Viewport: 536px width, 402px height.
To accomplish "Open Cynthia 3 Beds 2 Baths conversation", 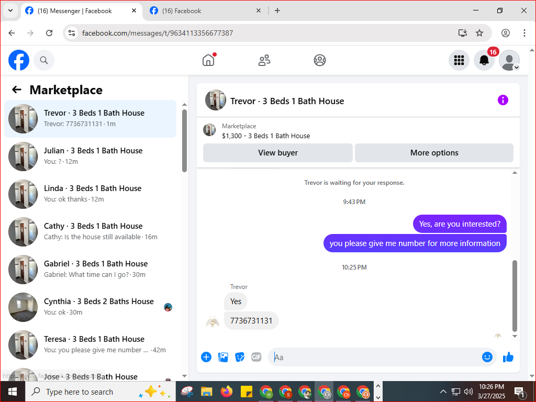I will click(90, 307).
